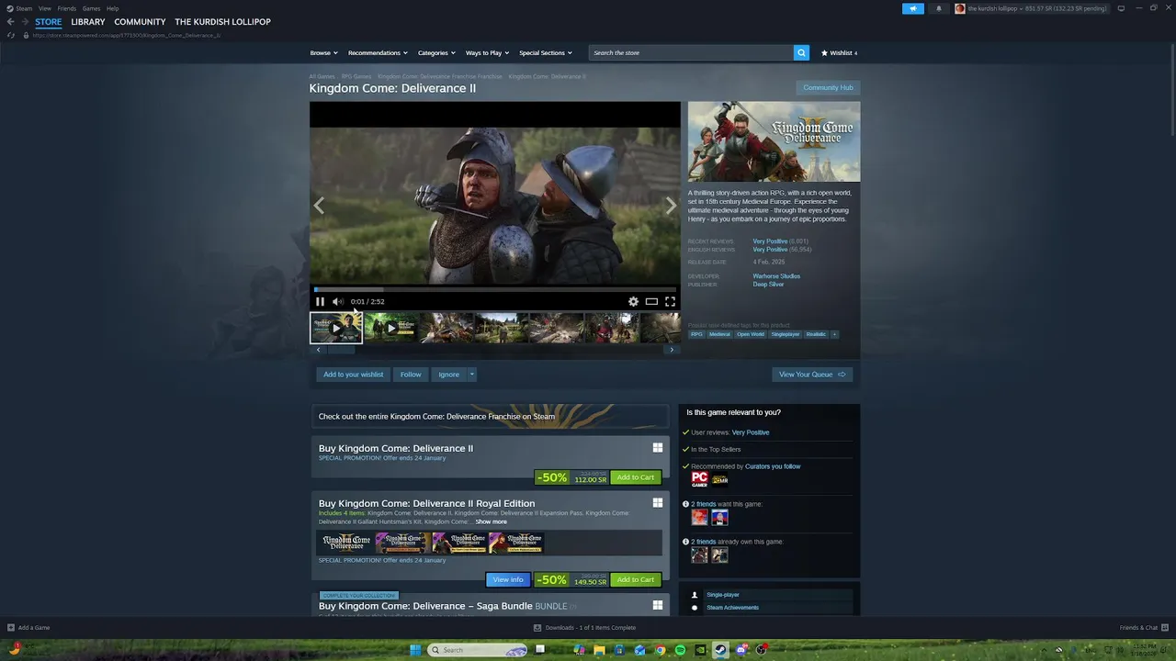Select the Open World tag
Image resolution: width=1176 pixels, height=661 pixels.
(x=751, y=334)
